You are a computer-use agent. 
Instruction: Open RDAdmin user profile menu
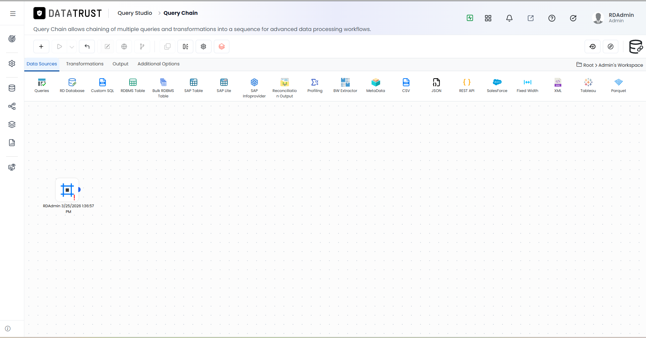(613, 18)
